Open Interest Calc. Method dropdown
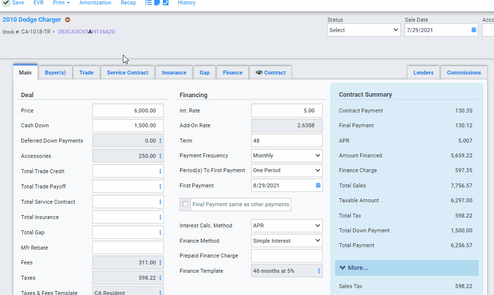 [x=287, y=226]
